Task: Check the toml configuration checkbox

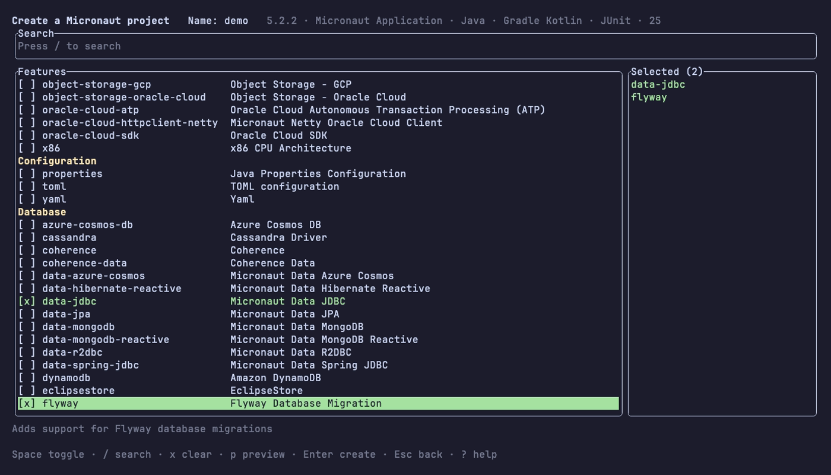Action: (27, 186)
